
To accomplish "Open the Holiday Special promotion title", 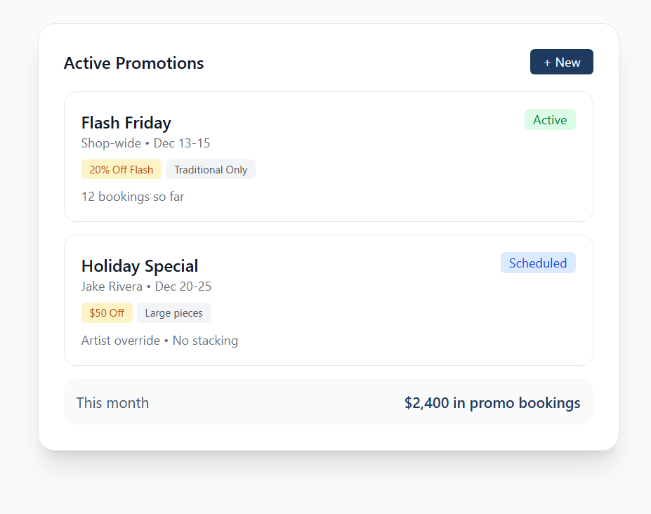I will (x=140, y=266).
